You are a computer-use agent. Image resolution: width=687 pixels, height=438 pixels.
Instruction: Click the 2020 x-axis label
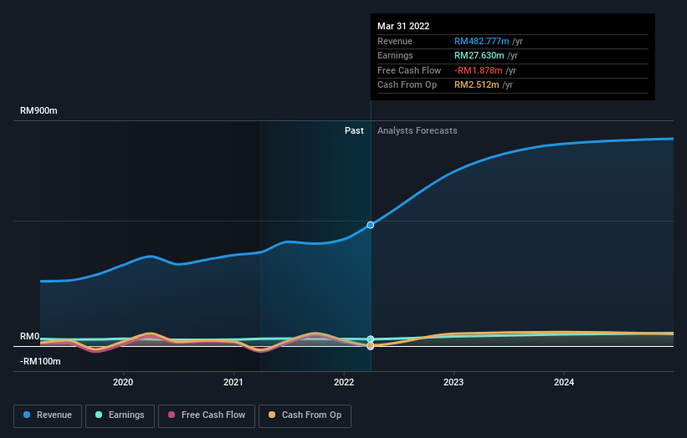click(x=123, y=383)
